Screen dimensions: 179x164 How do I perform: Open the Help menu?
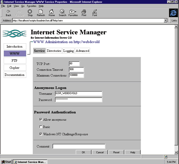[41, 6]
